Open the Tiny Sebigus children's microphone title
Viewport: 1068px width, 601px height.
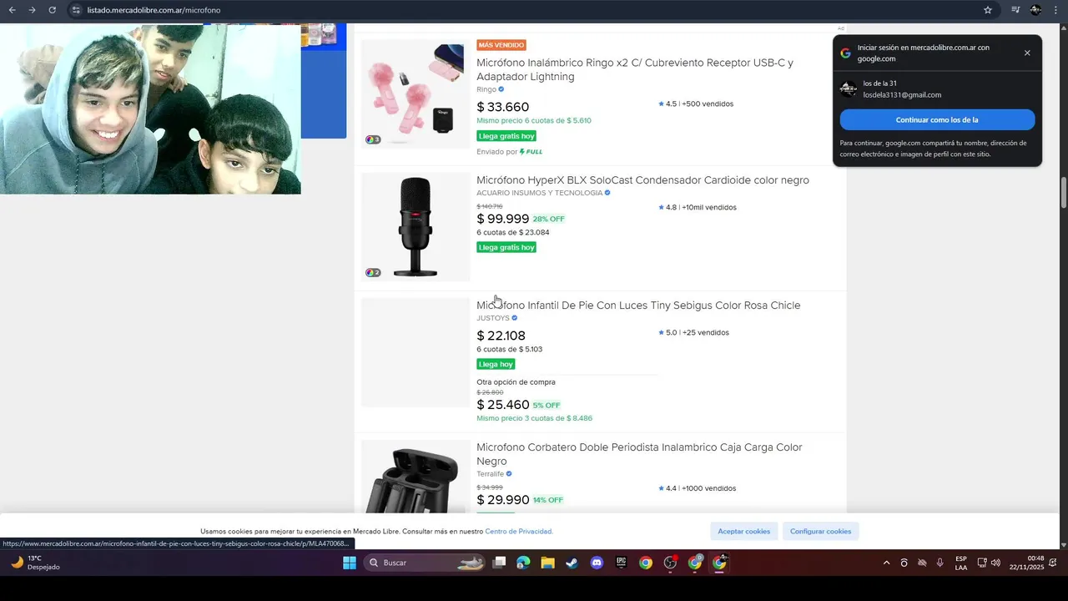638,305
